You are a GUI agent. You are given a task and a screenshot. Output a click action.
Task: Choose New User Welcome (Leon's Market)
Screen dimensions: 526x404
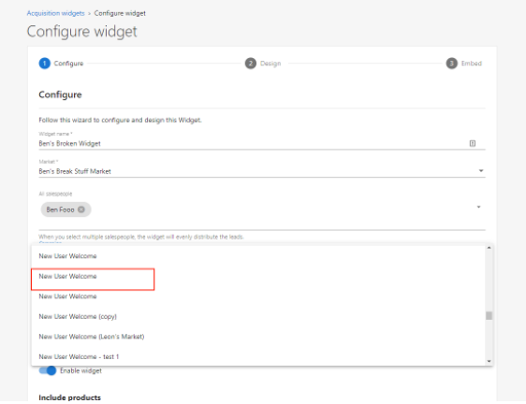258,337
